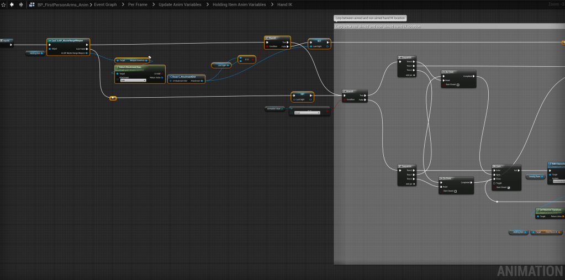565x280 pixels.
Task: Click the Add pin plus on upper Sequence
Action: pos(414,75)
